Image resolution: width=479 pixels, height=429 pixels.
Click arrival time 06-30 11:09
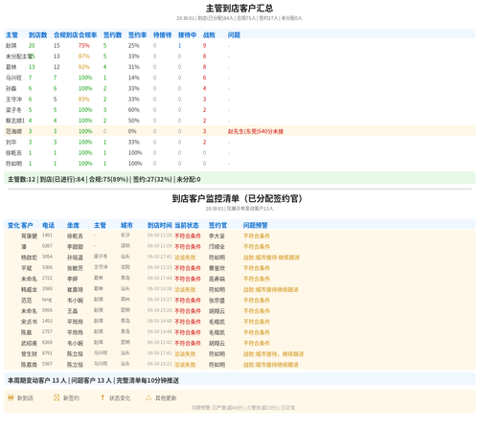point(160,246)
